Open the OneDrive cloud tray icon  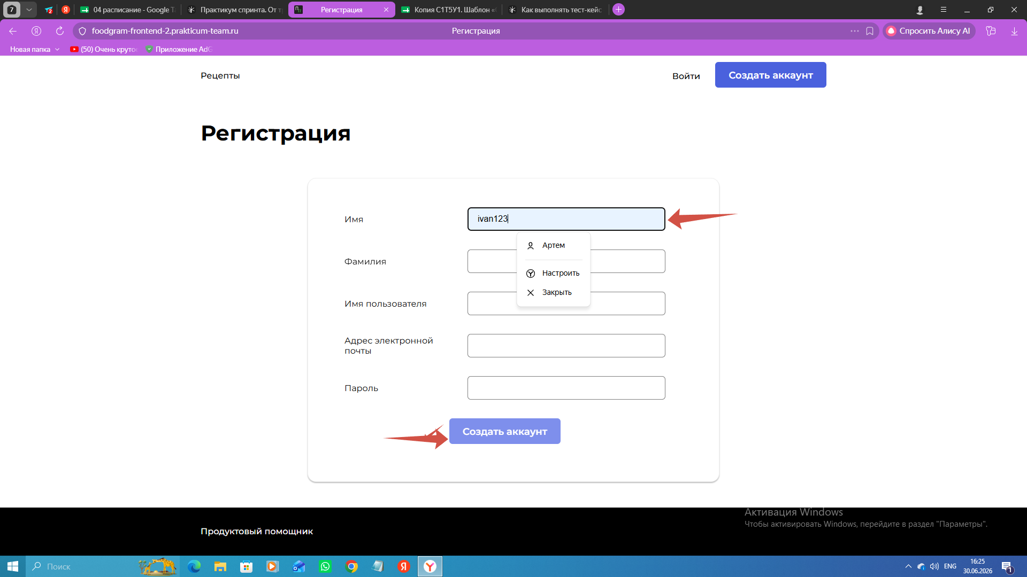pos(921,566)
